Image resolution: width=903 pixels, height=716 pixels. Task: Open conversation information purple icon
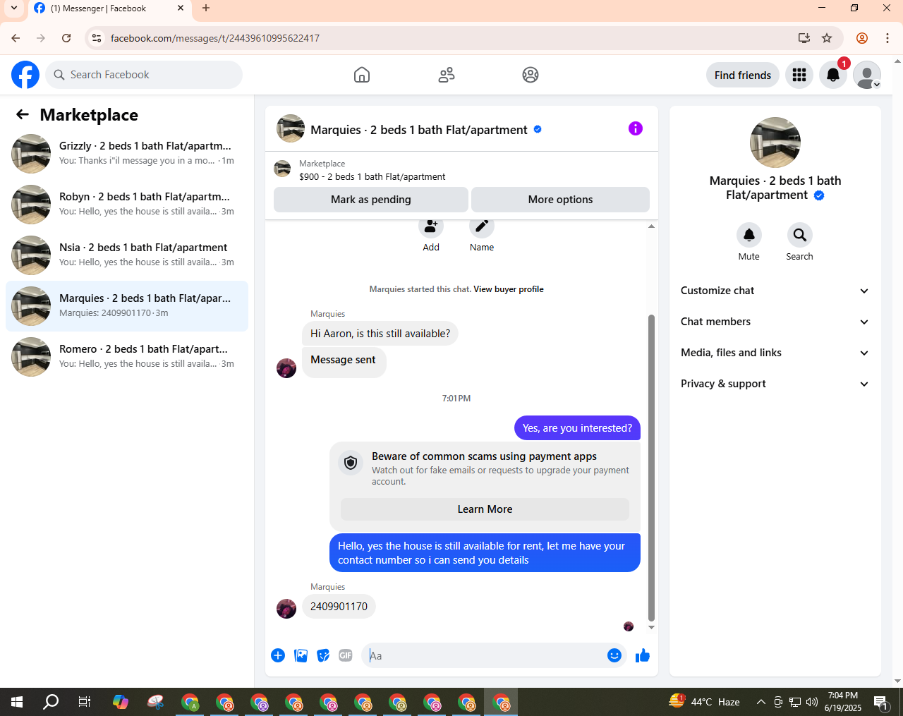[636, 128]
